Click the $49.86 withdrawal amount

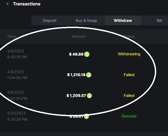pyautogui.click(x=76, y=54)
